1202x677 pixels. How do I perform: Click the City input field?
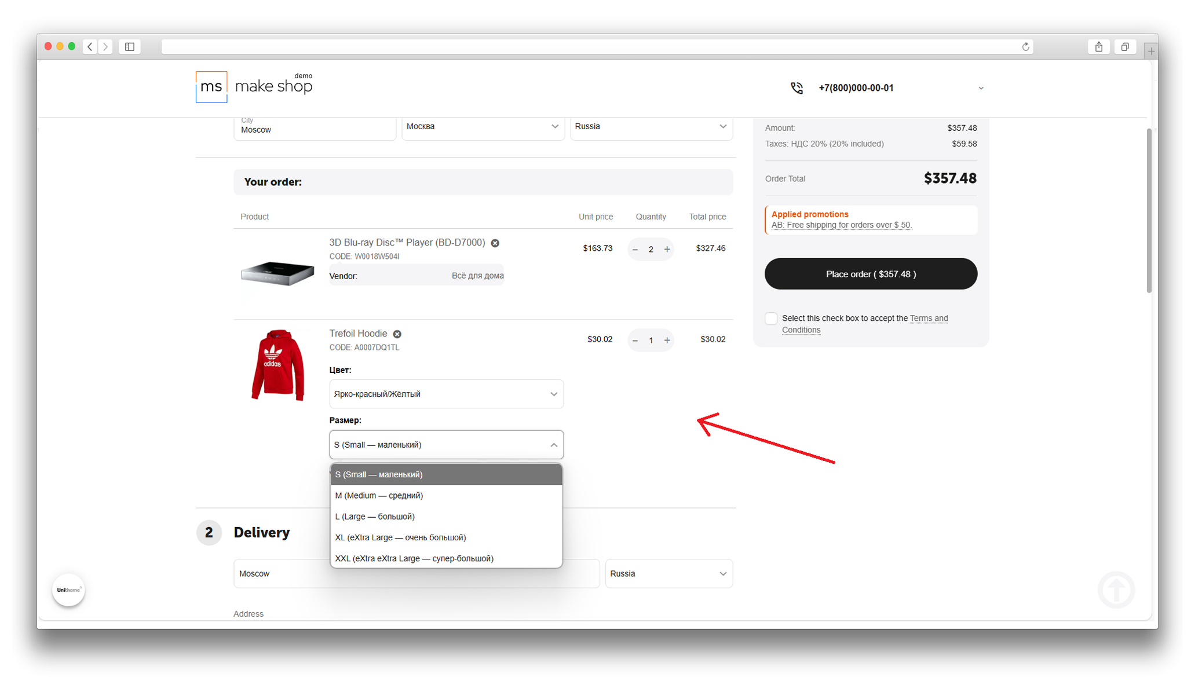click(x=315, y=129)
